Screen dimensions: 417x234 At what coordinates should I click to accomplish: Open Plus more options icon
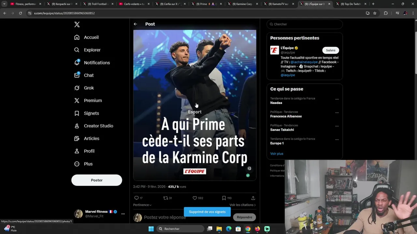click(x=77, y=164)
